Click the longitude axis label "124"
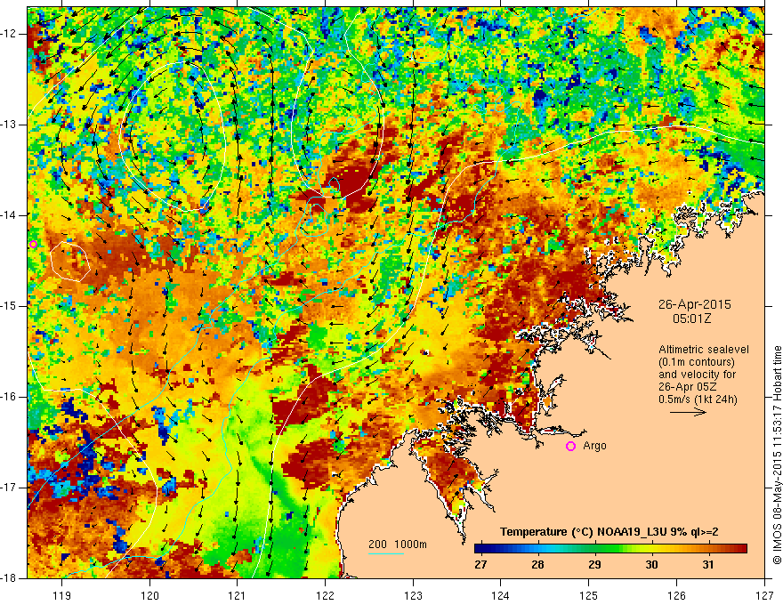The width and height of the screenshot is (783, 605). pos(501,595)
